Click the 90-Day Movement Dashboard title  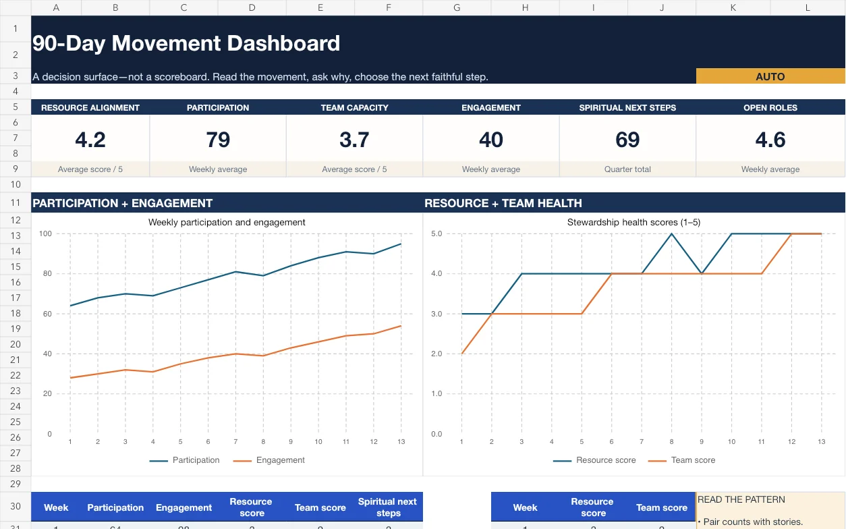(x=186, y=43)
